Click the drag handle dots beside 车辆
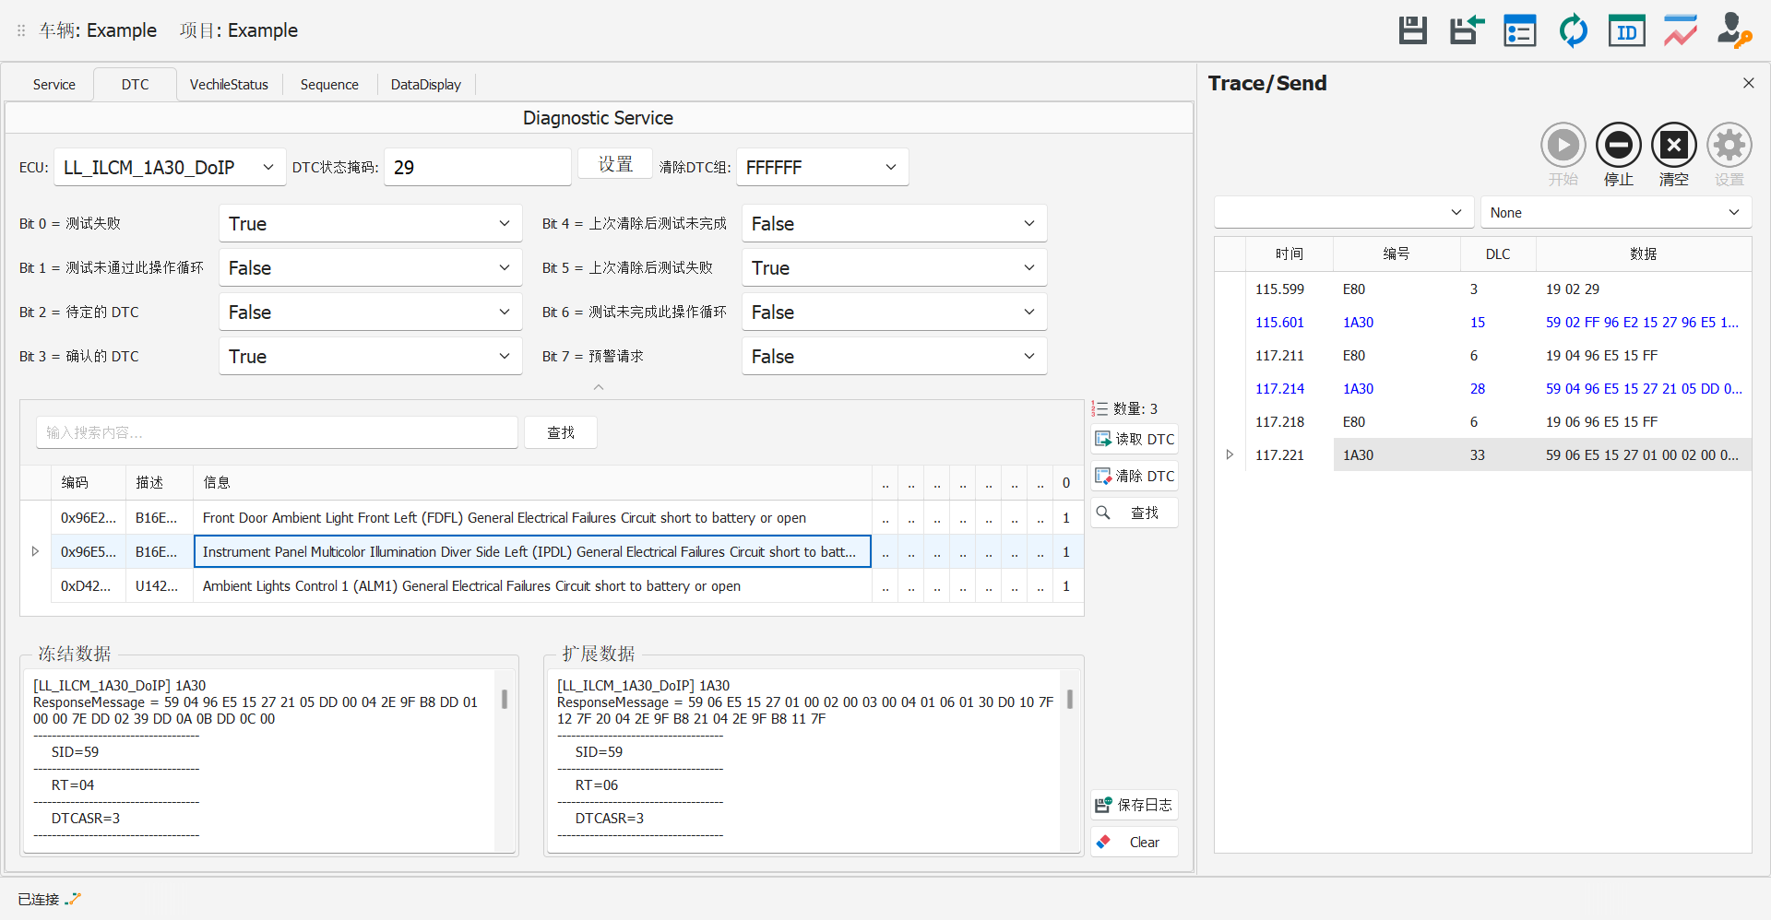This screenshot has width=1771, height=920. (x=21, y=30)
